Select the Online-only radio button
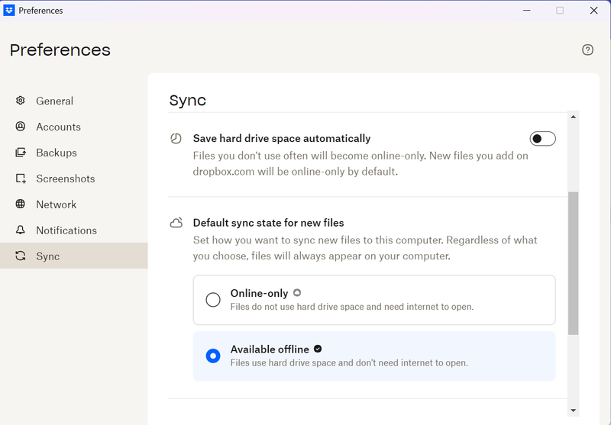The width and height of the screenshot is (611, 425). pyautogui.click(x=213, y=300)
